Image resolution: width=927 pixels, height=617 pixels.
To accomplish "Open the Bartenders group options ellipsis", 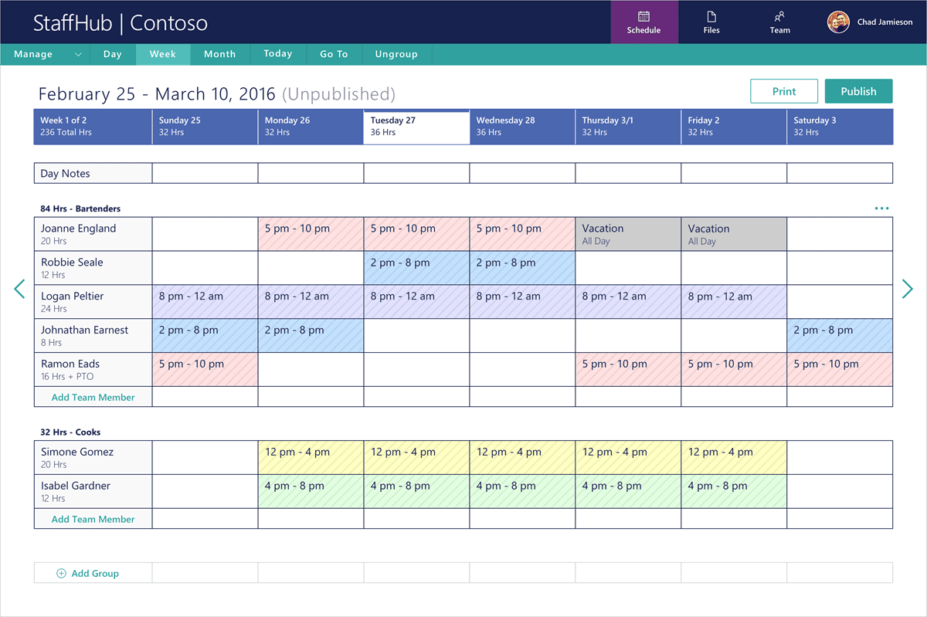I will pyautogui.click(x=881, y=208).
